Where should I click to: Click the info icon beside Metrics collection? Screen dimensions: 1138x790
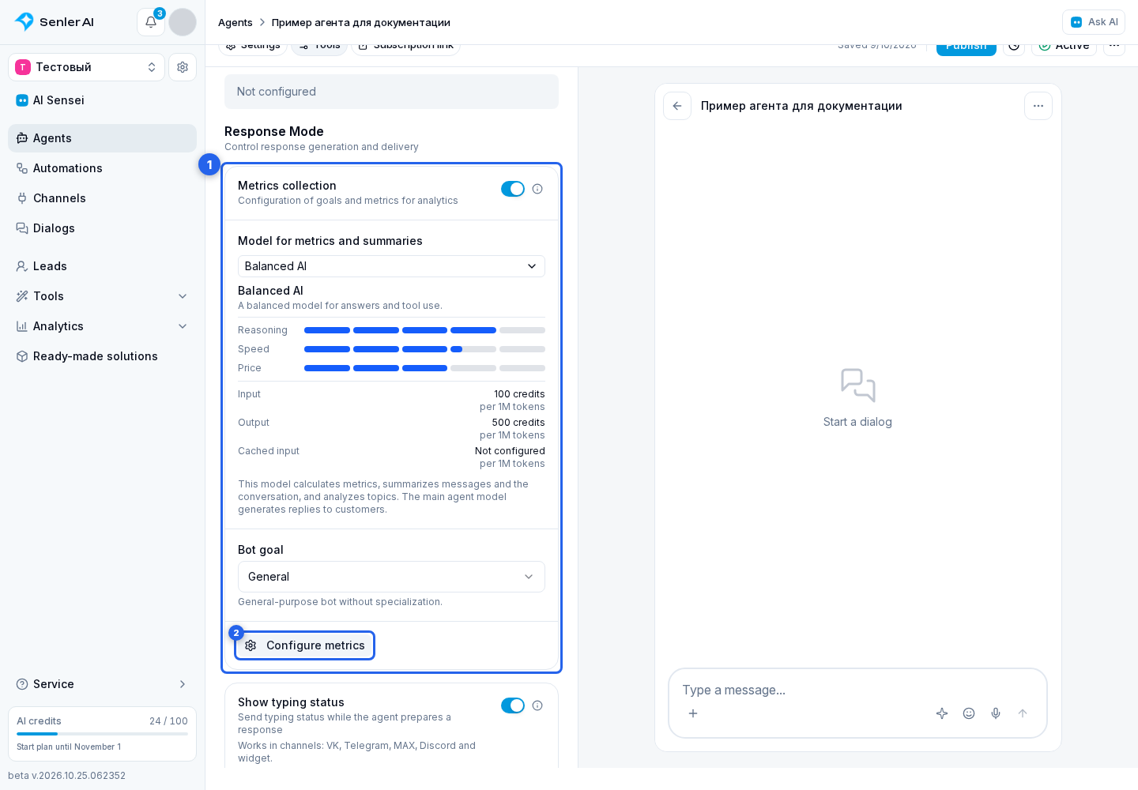coord(537,189)
